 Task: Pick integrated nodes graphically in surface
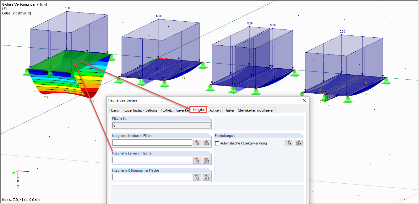[x=197, y=143]
